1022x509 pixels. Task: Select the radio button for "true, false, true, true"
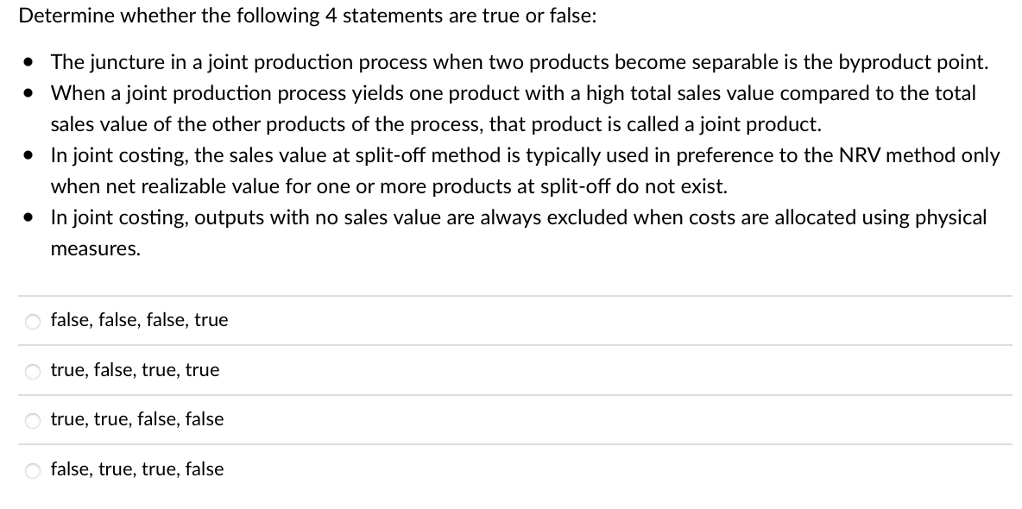point(32,371)
